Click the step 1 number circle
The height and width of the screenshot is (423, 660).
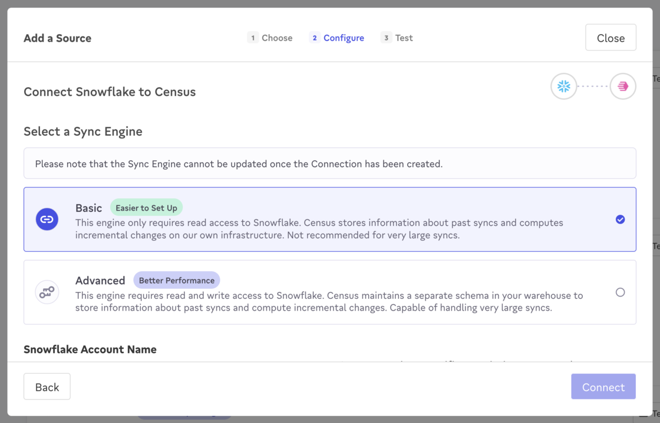tap(253, 37)
